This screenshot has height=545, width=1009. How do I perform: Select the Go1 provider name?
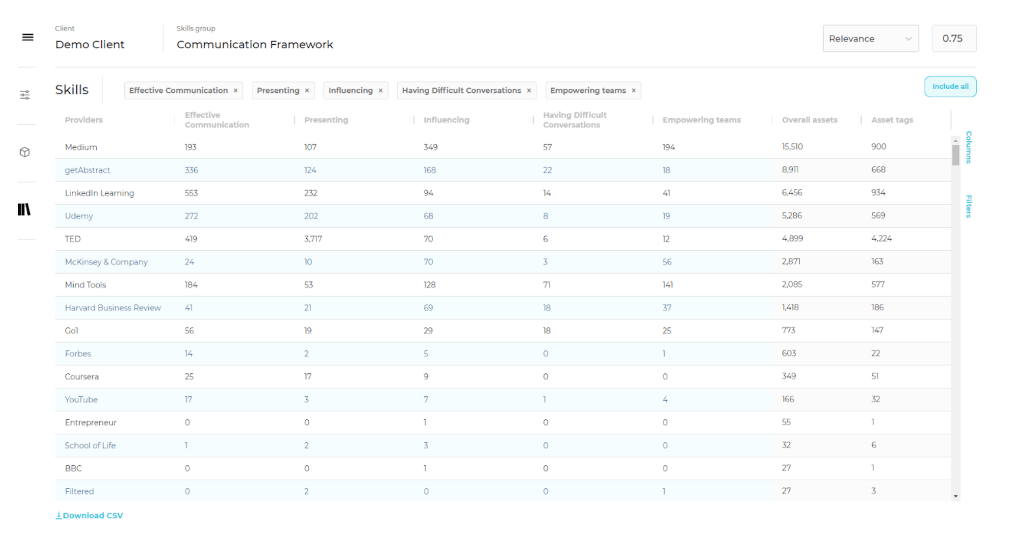click(x=71, y=331)
